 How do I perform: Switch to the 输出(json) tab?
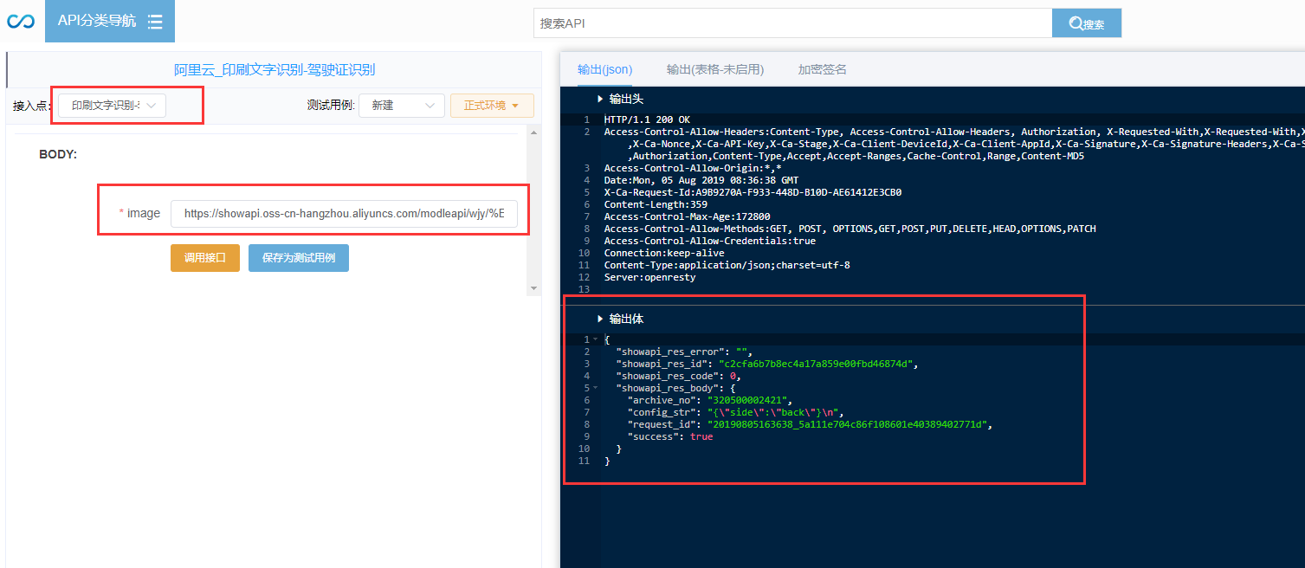point(605,69)
